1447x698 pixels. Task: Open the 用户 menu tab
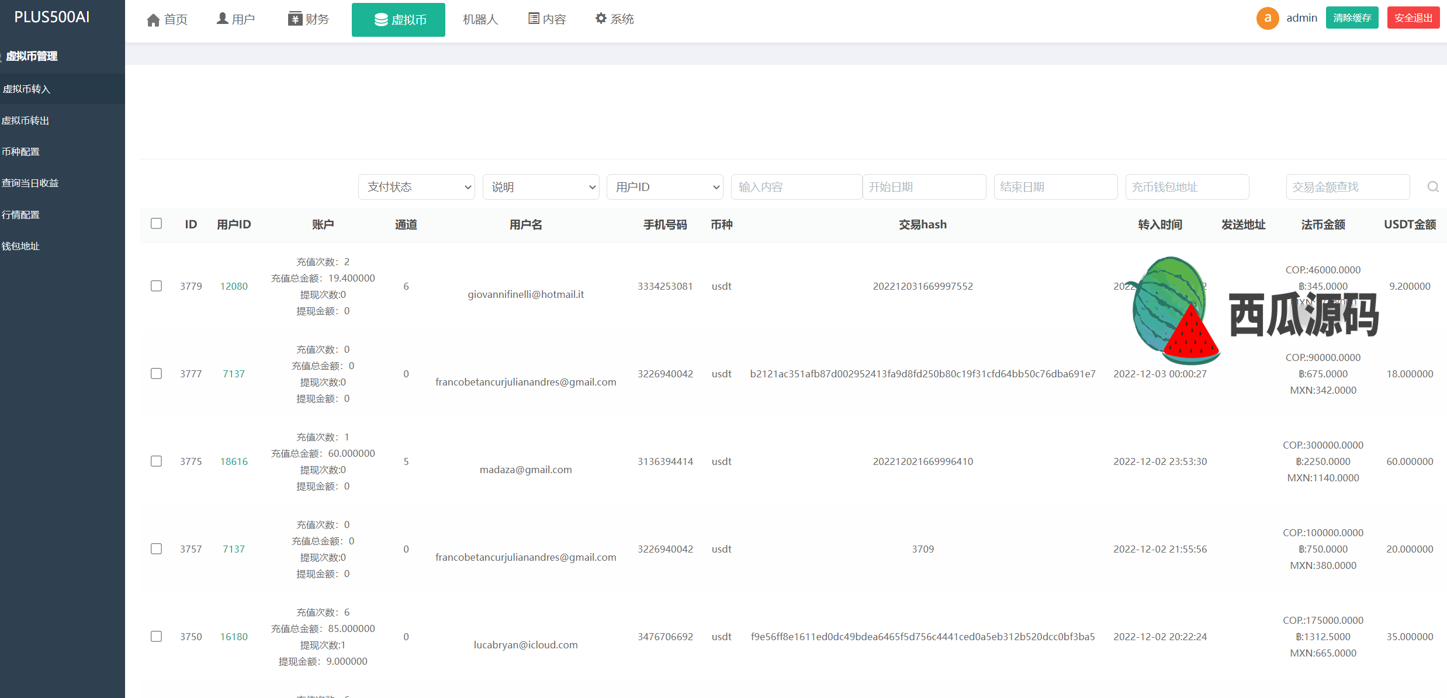[x=236, y=20]
